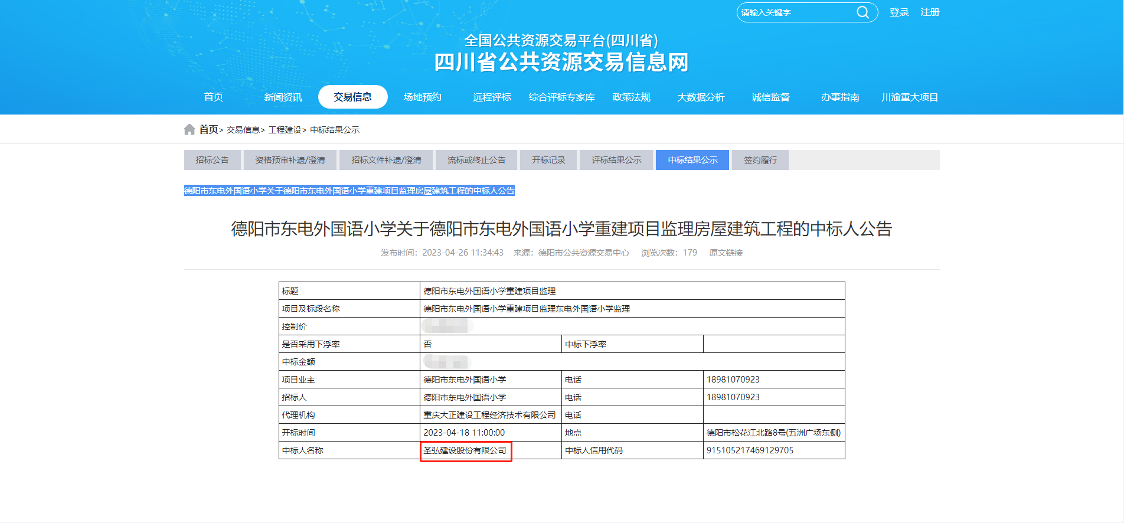Go to 首页 in main navigation

point(214,97)
